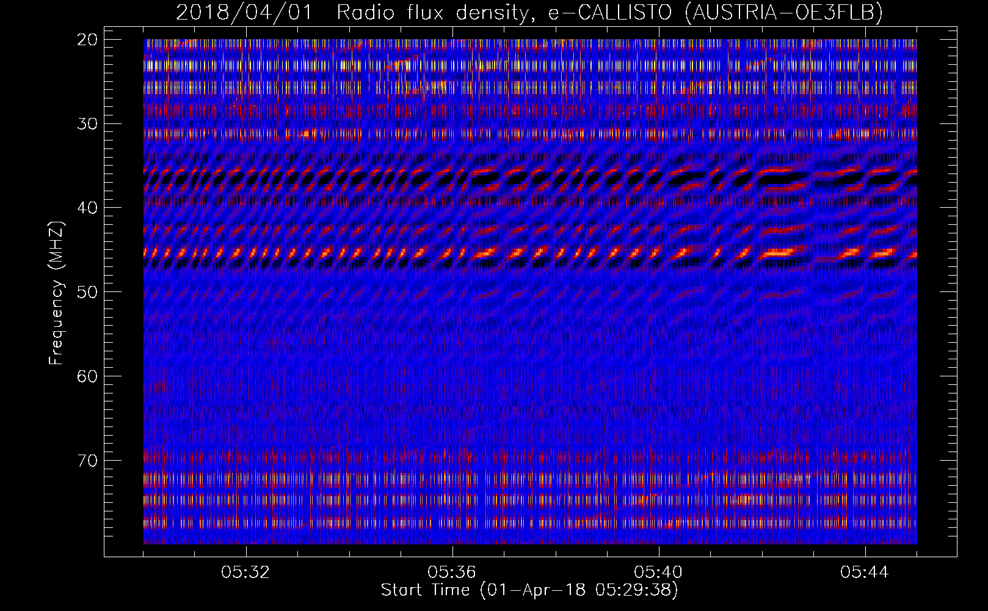Click the "Start Time (01-Apr-18 05:29:38)" x-axis label
988x611 pixels.
click(529, 590)
